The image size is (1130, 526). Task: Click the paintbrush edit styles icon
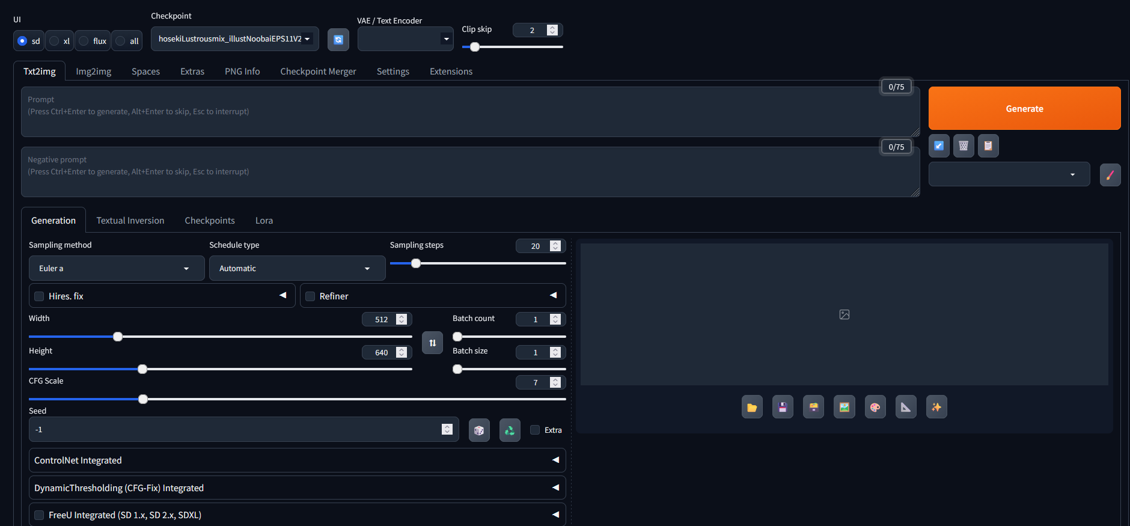pos(1110,175)
